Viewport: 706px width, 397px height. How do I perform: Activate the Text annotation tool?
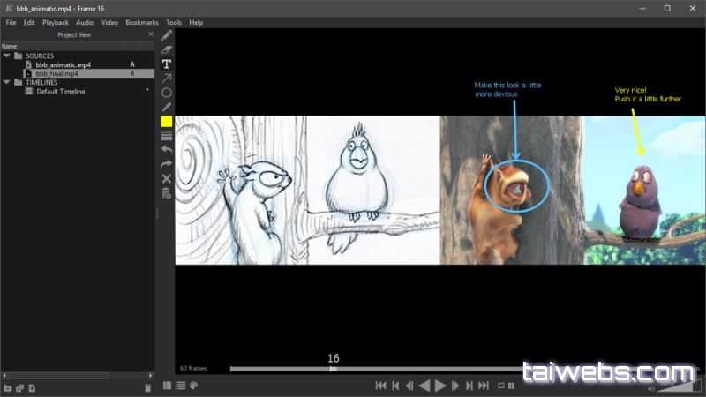pyautogui.click(x=166, y=64)
